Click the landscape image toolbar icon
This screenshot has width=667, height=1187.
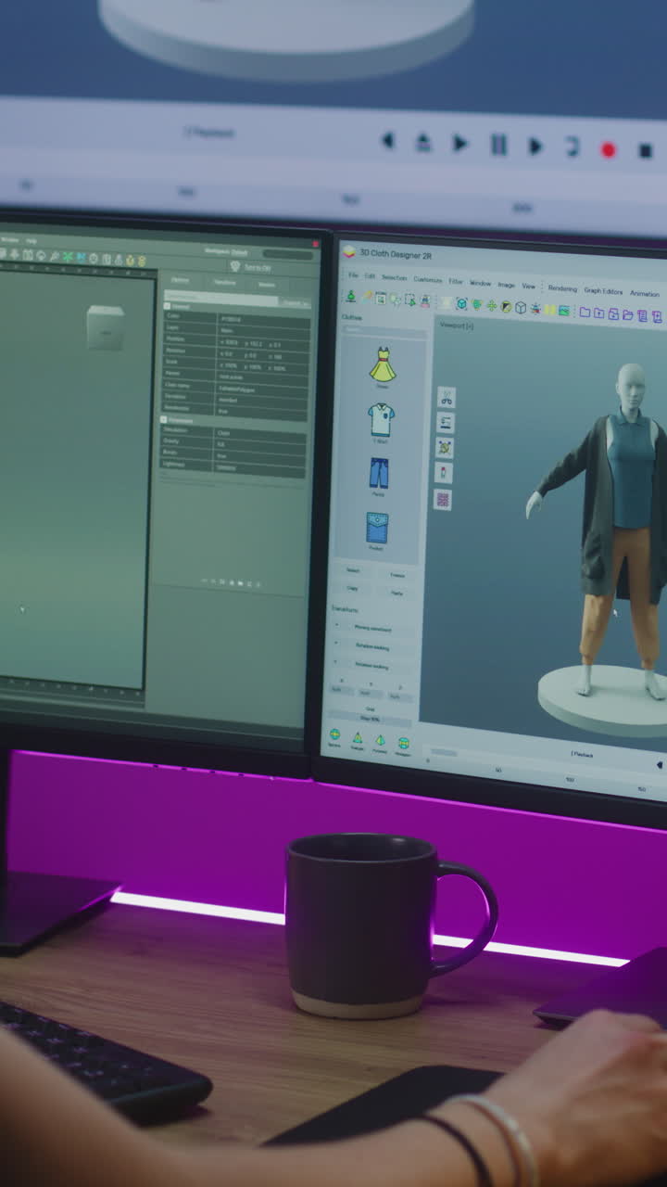[563, 311]
